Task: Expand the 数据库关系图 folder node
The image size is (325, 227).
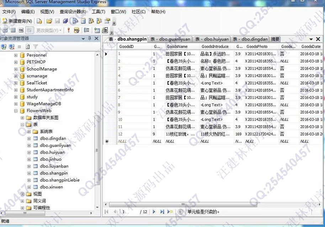Action: point(22,118)
